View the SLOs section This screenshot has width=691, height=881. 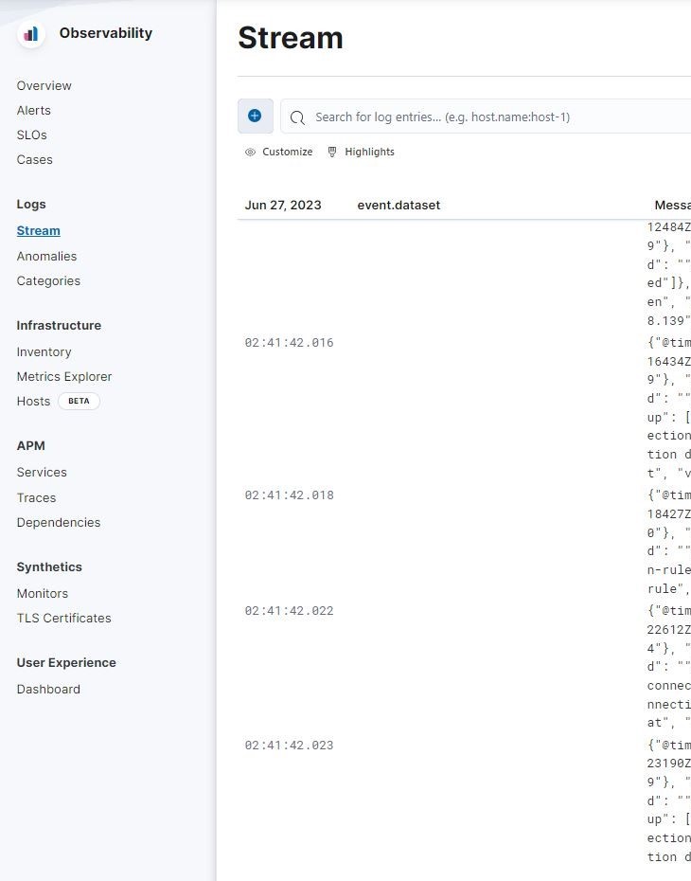tap(31, 135)
